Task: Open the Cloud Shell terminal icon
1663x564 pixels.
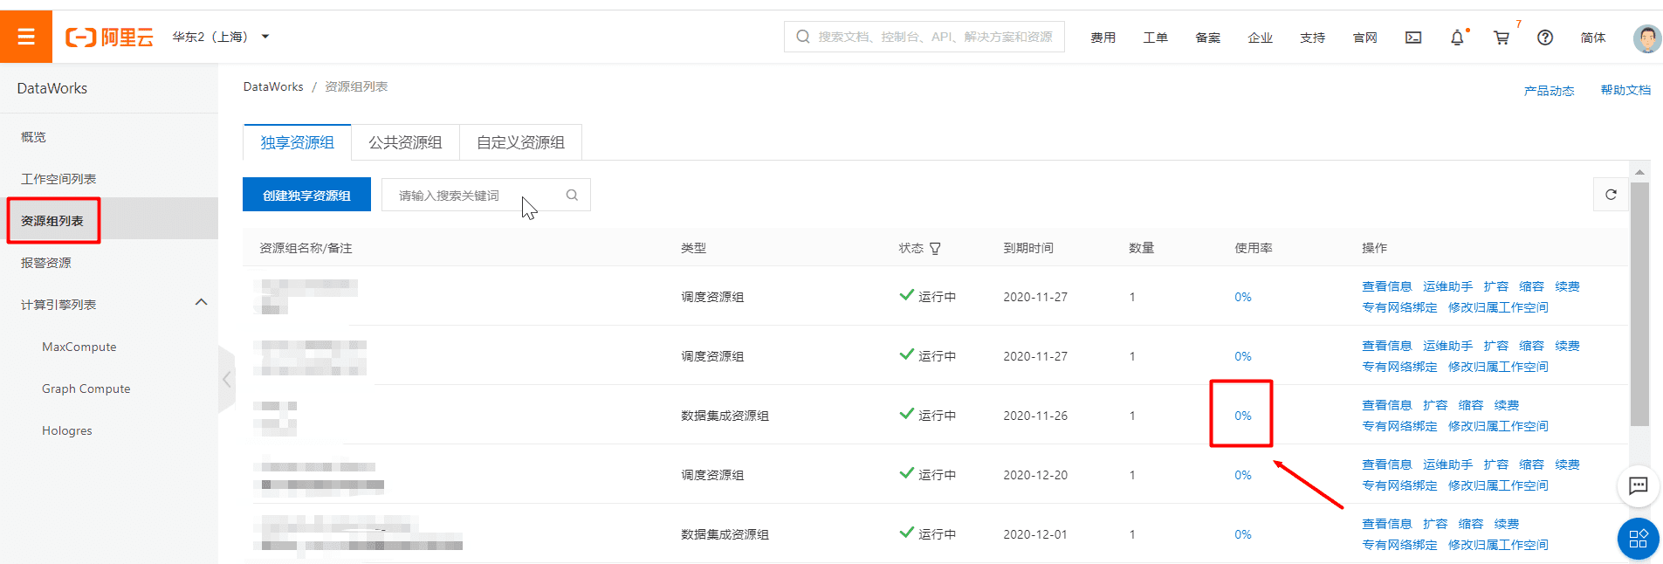Action: coord(1413,38)
